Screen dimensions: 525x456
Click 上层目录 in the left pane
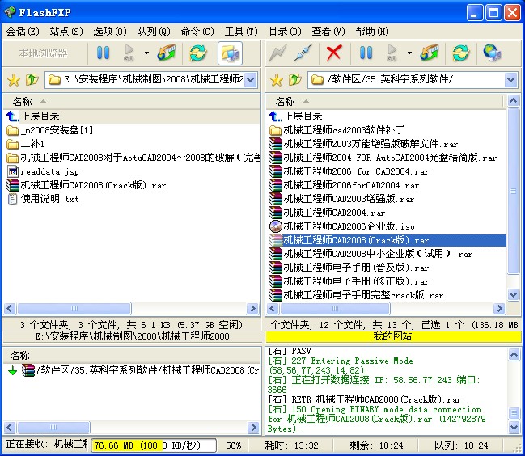click(40, 116)
